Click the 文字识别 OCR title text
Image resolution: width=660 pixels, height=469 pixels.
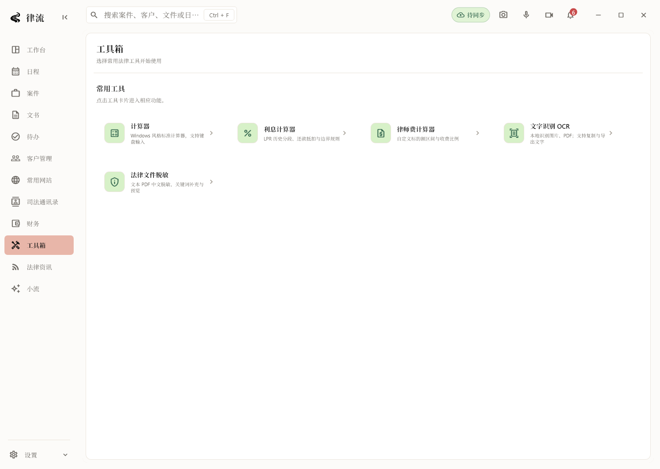(x=550, y=126)
